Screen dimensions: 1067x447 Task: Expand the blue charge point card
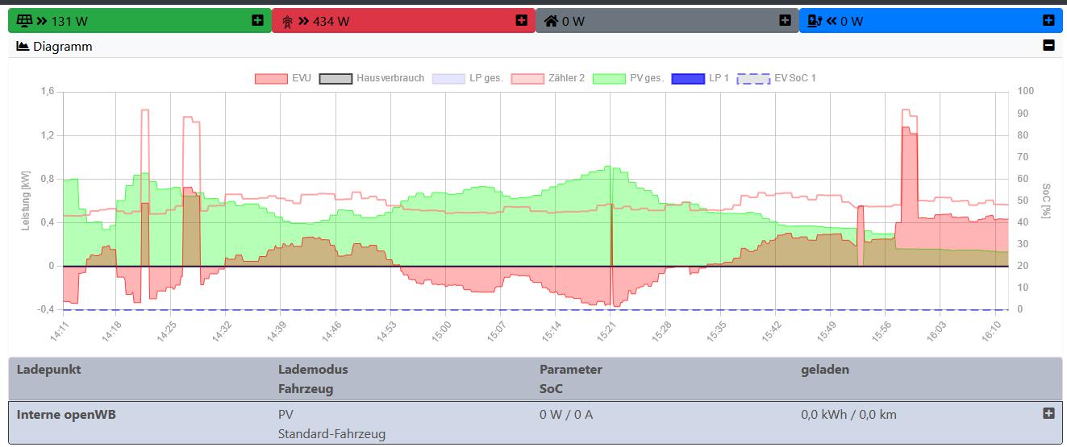pyautogui.click(x=1048, y=20)
